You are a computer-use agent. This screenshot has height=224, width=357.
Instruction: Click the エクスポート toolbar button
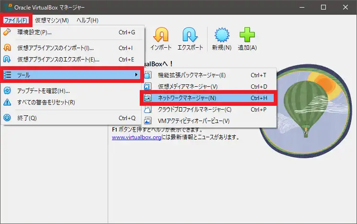190,39
